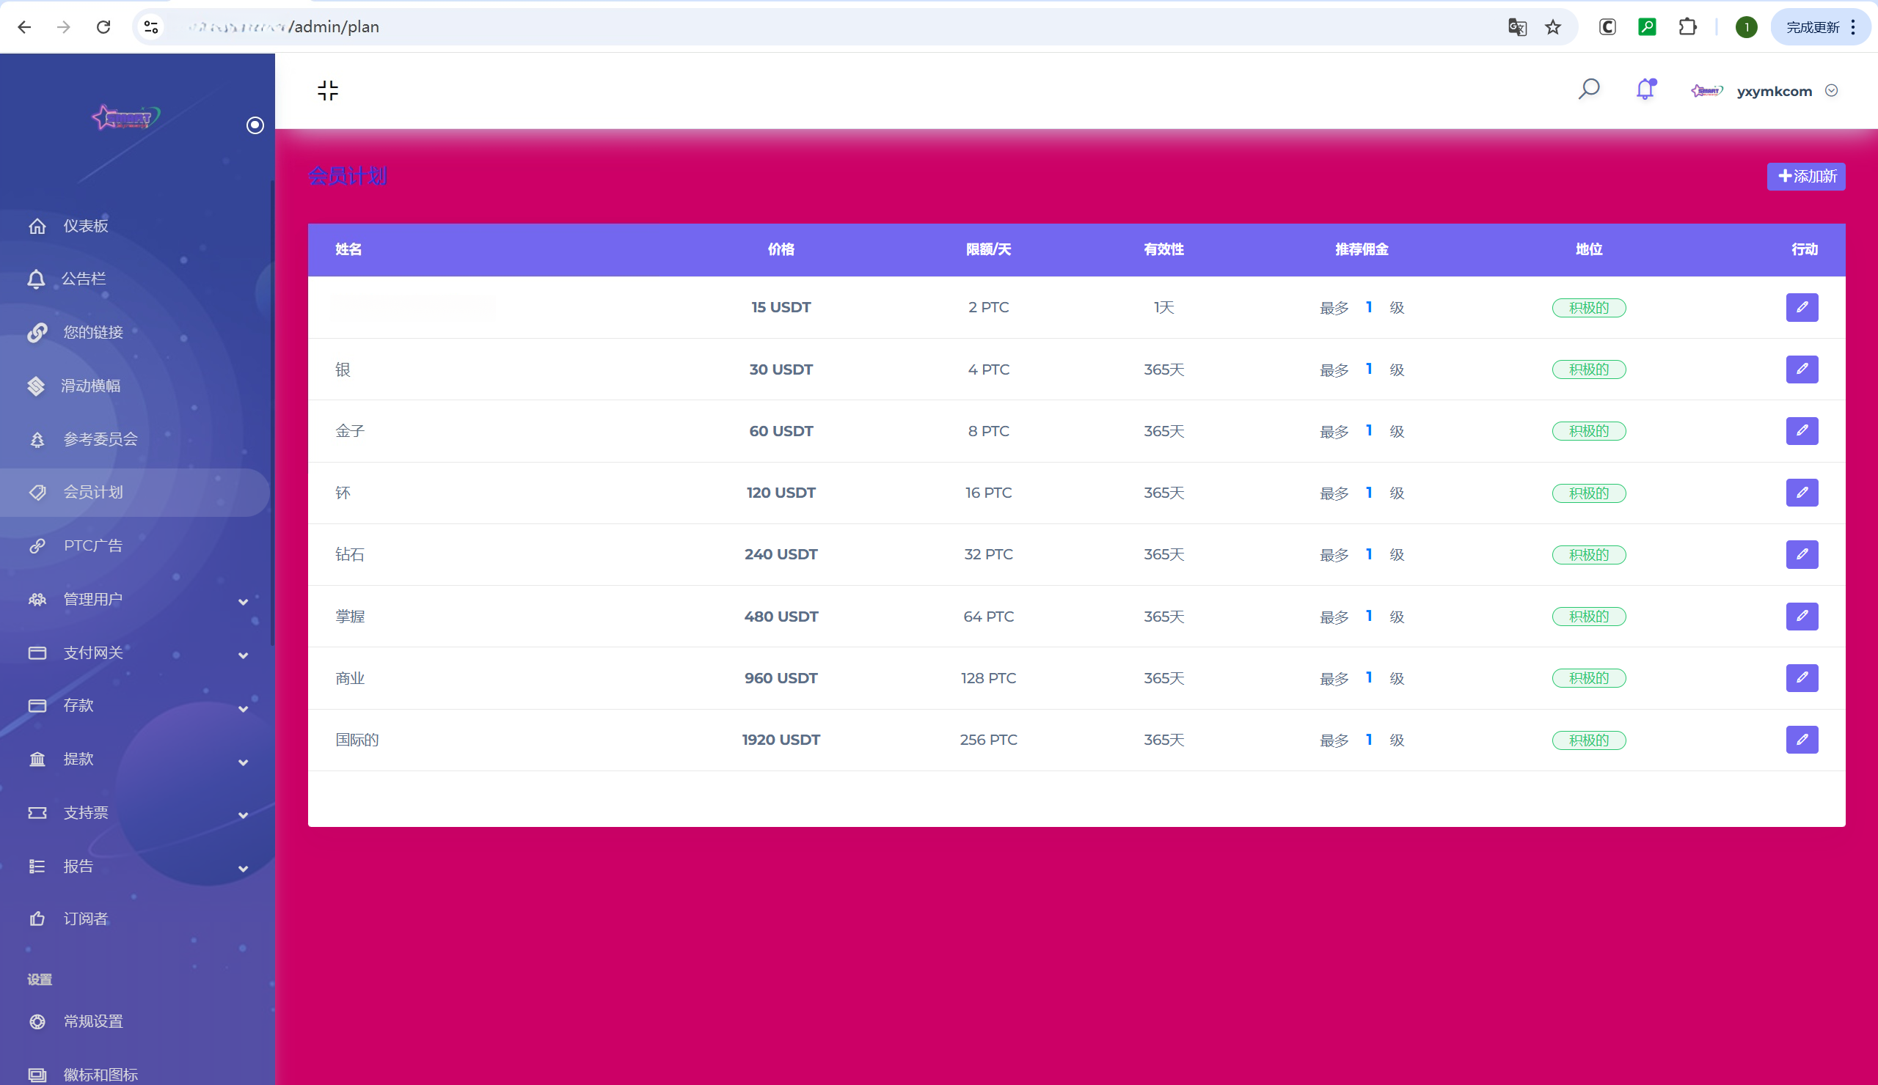The image size is (1878, 1085).
Task: Edit the 银 plan with pencil icon
Action: [1801, 369]
